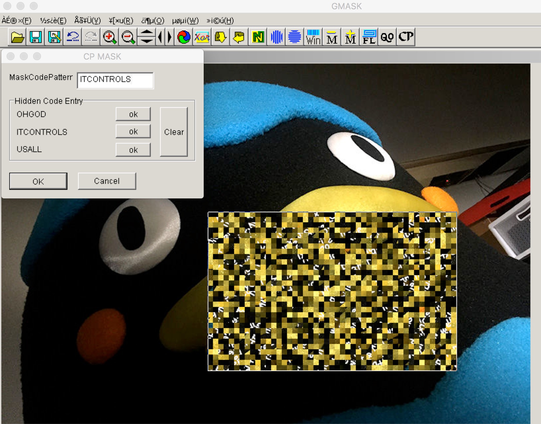This screenshot has height=424, width=541.
Task: Click the FL mask icon
Action: click(369, 37)
